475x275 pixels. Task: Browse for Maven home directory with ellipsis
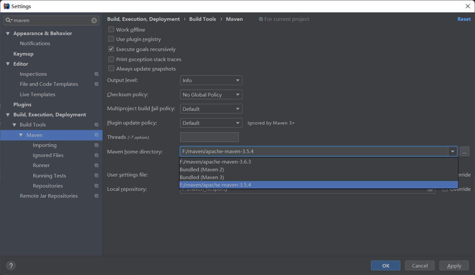(x=465, y=151)
